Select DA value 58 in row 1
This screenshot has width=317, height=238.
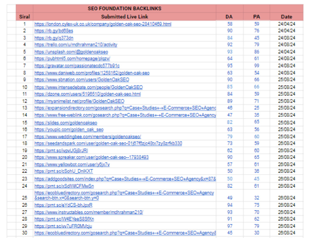pyautogui.click(x=230, y=24)
